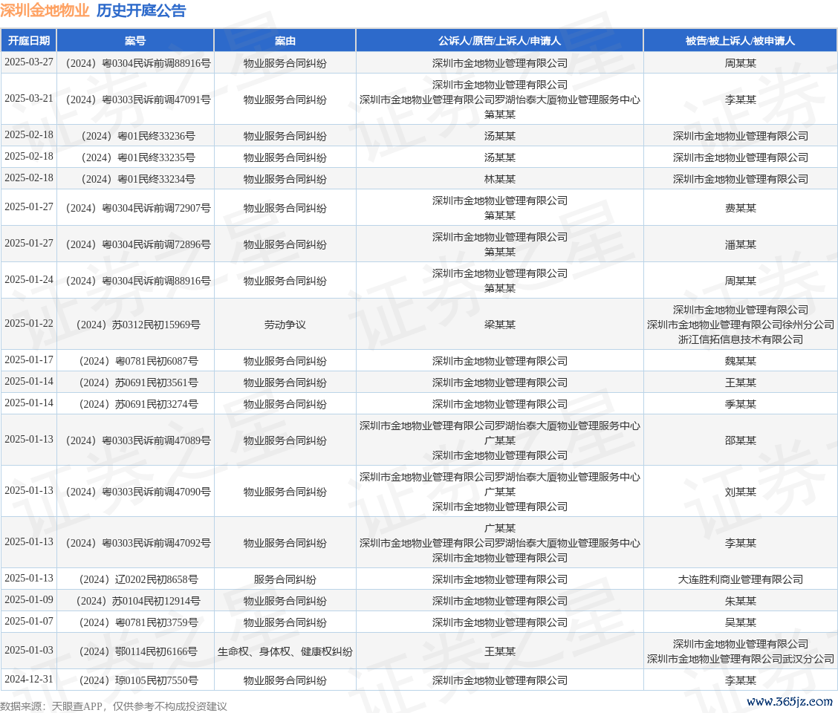Click defendant 刘某某
The height and width of the screenshot is (713, 838).
pyautogui.click(x=740, y=492)
